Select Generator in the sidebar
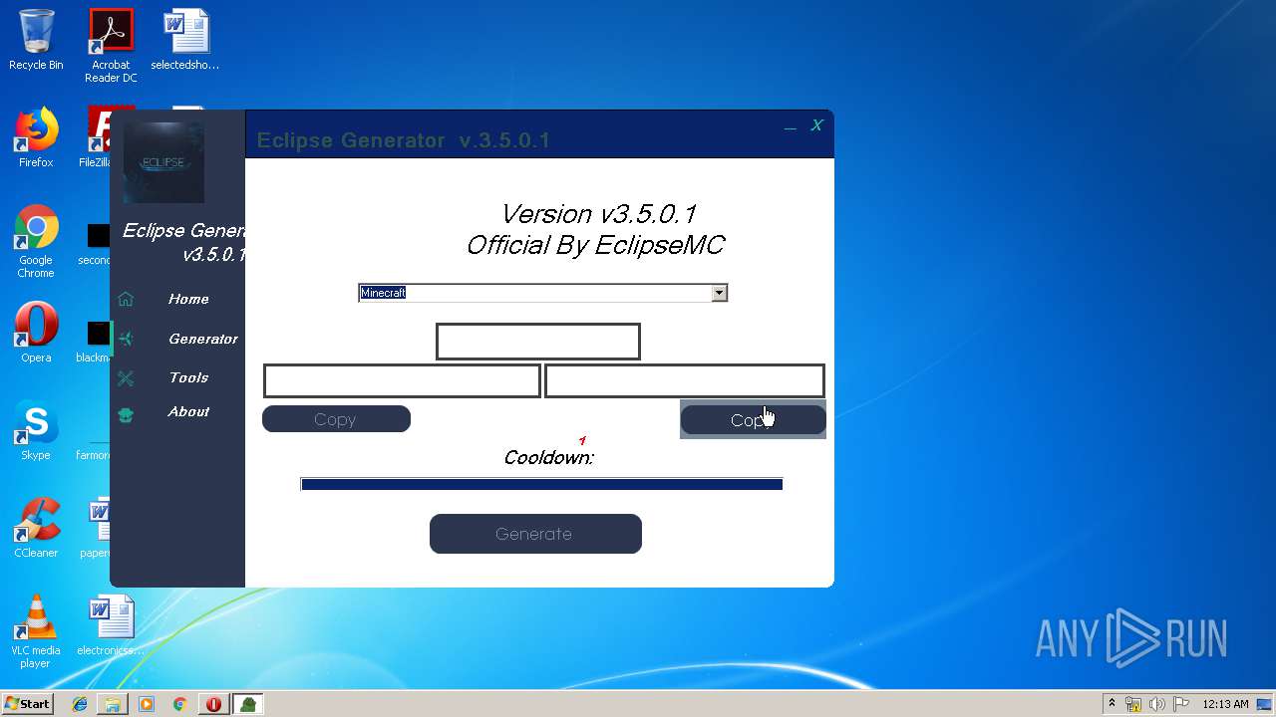The height and width of the screenshot is (717, 1276). point(203,339)
